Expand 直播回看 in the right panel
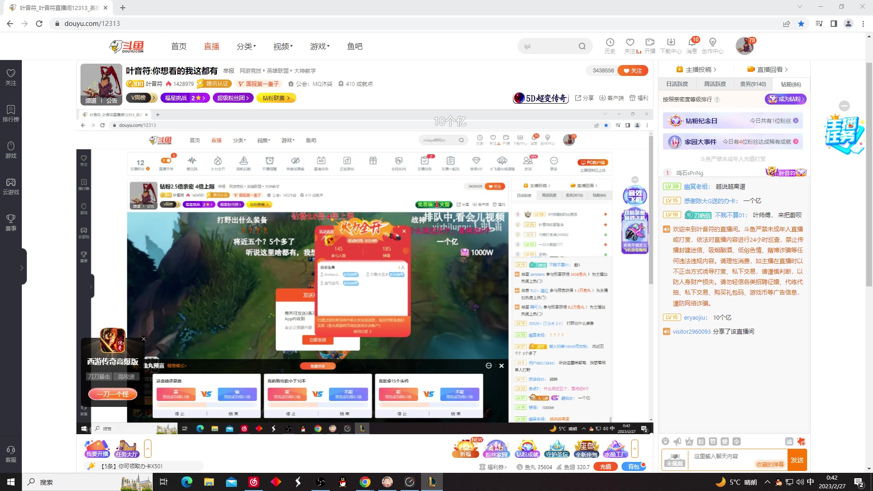Image resolution: width=873 pixels, height=491 pixels. pyautogui.click(x=768, y=70)
